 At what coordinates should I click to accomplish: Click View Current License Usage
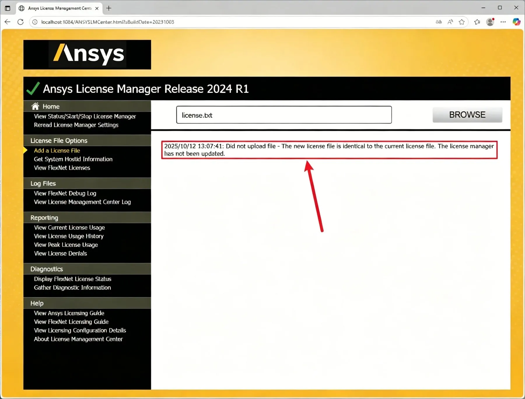pos(69,228)
